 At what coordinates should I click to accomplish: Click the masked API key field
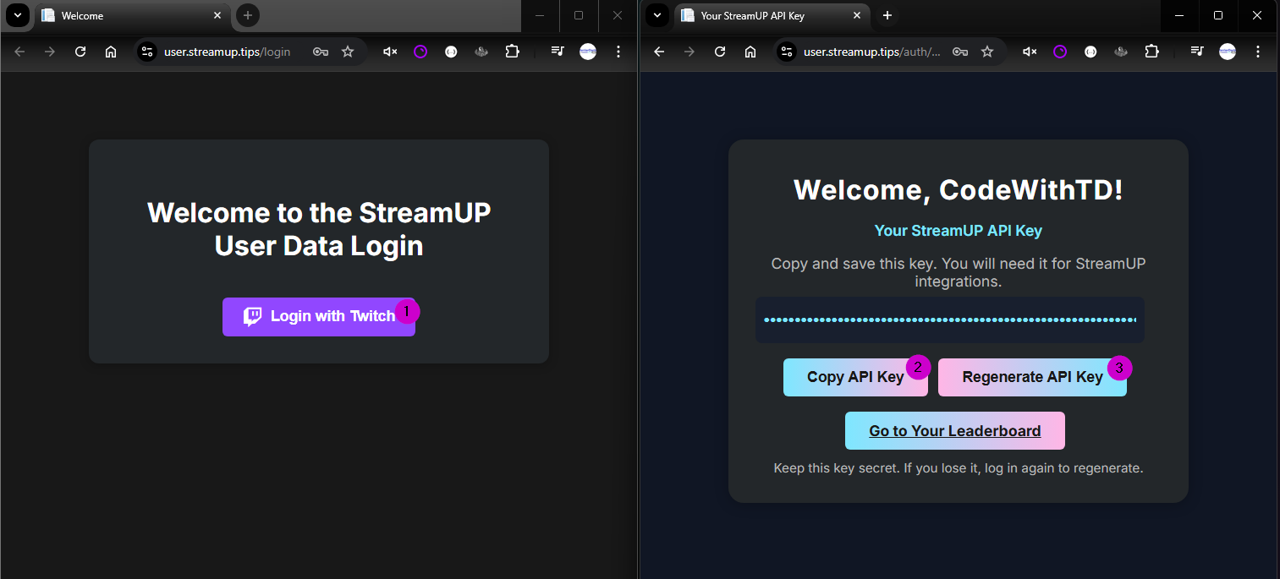click(x=949, y=320)
